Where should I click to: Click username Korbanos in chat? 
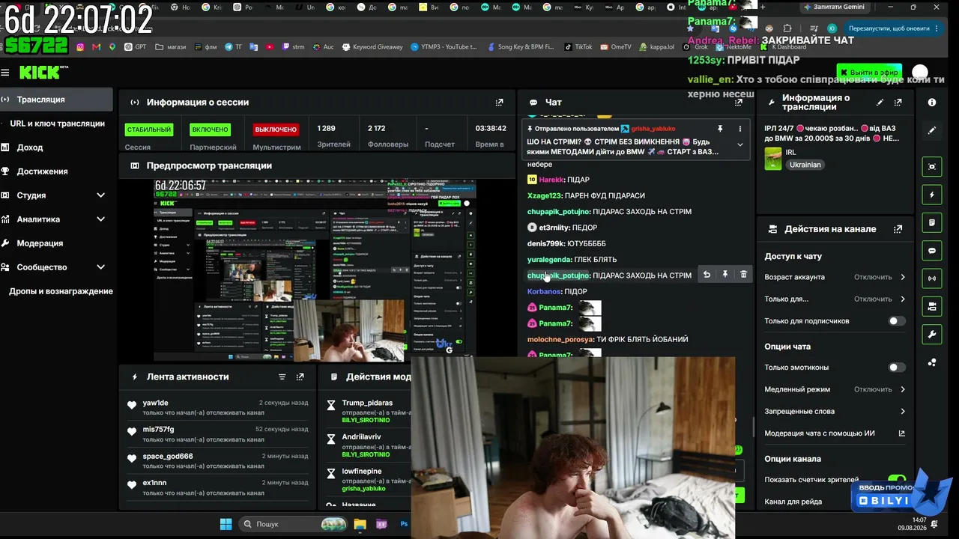544,291
